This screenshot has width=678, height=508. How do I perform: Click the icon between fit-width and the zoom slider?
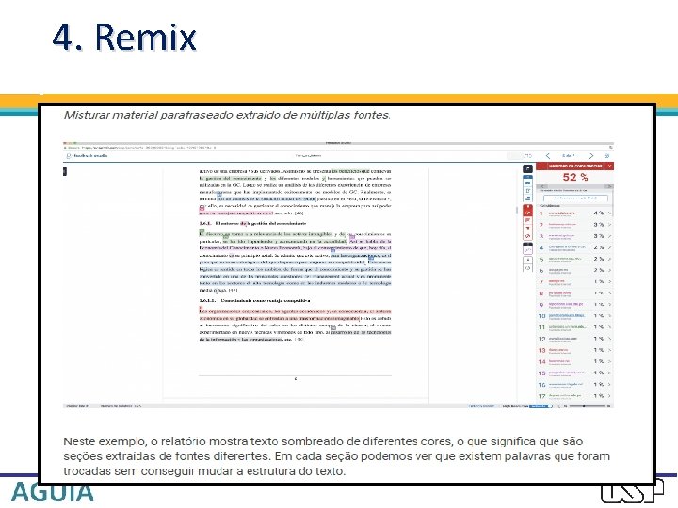[x=565, y=406]
